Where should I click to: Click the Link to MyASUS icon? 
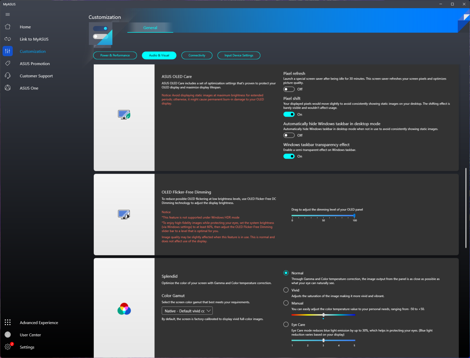8,39
